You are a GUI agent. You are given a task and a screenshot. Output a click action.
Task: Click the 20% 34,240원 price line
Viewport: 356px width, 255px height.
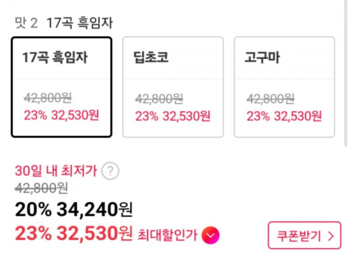(x=74, y=209)
